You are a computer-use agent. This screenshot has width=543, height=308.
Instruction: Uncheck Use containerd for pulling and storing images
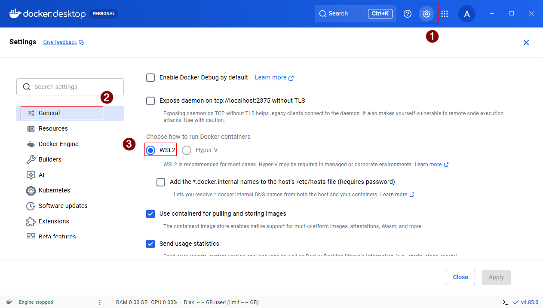click(x=150, y=214)
